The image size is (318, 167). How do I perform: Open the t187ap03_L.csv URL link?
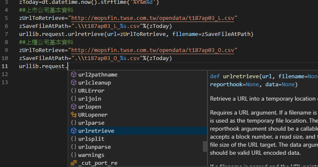(152, 18)
